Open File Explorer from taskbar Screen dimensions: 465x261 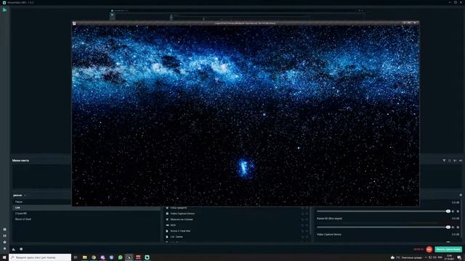(85, 257)
